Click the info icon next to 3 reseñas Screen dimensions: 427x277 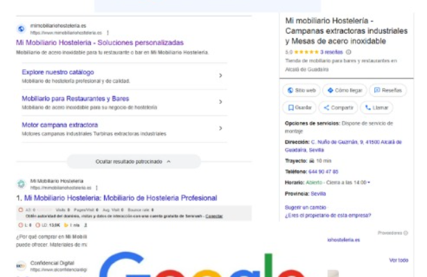[x=349, y=52]
